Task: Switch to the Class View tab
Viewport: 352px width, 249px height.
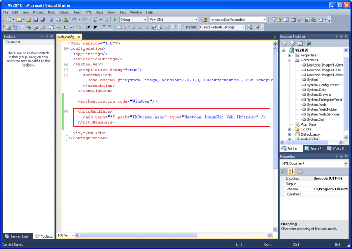Action: click(x=338, y=148)
